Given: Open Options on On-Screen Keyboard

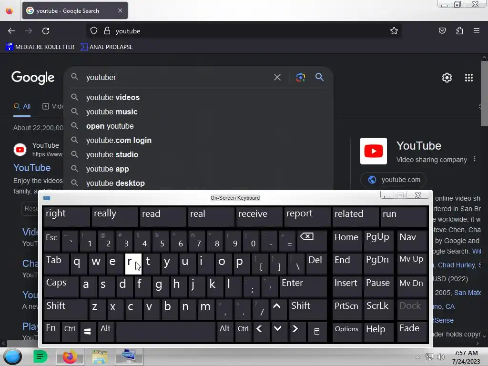Looking at the screenshot, I should point(347,332).
